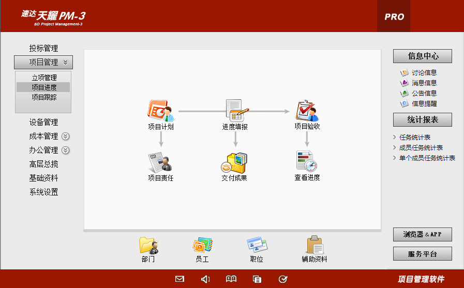Click the mail envelope icon in bottom bar
The height and width of the screenshot is (288, 464).
point(179,279)
